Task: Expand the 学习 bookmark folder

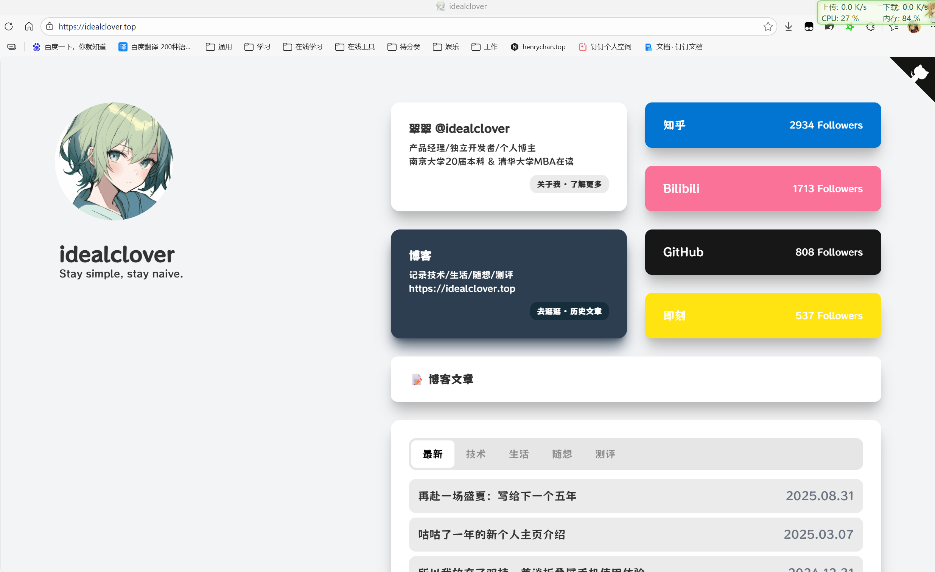Action: pyautogui.click(x=257, y=47)
